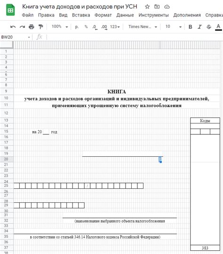Check the cloud save status icon

[167, 7]
